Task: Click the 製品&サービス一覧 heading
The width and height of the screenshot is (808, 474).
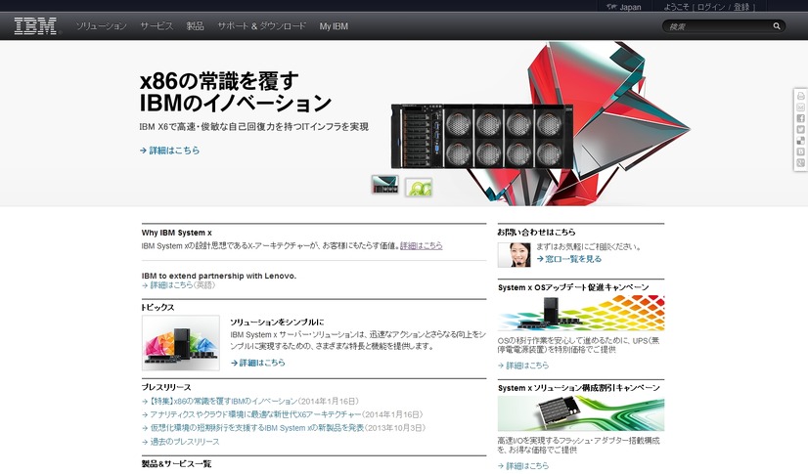Action: click(x=177, y=463)
